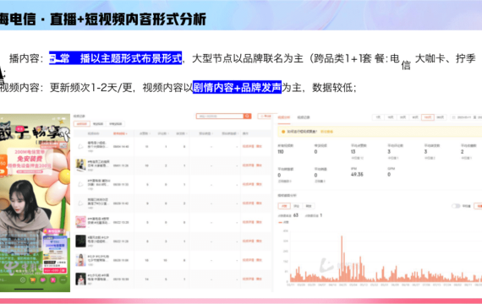The width and height of the screenshot is (482, 304).
Task: Tap the gift icon in livestream bar
Action: point(53,280)
